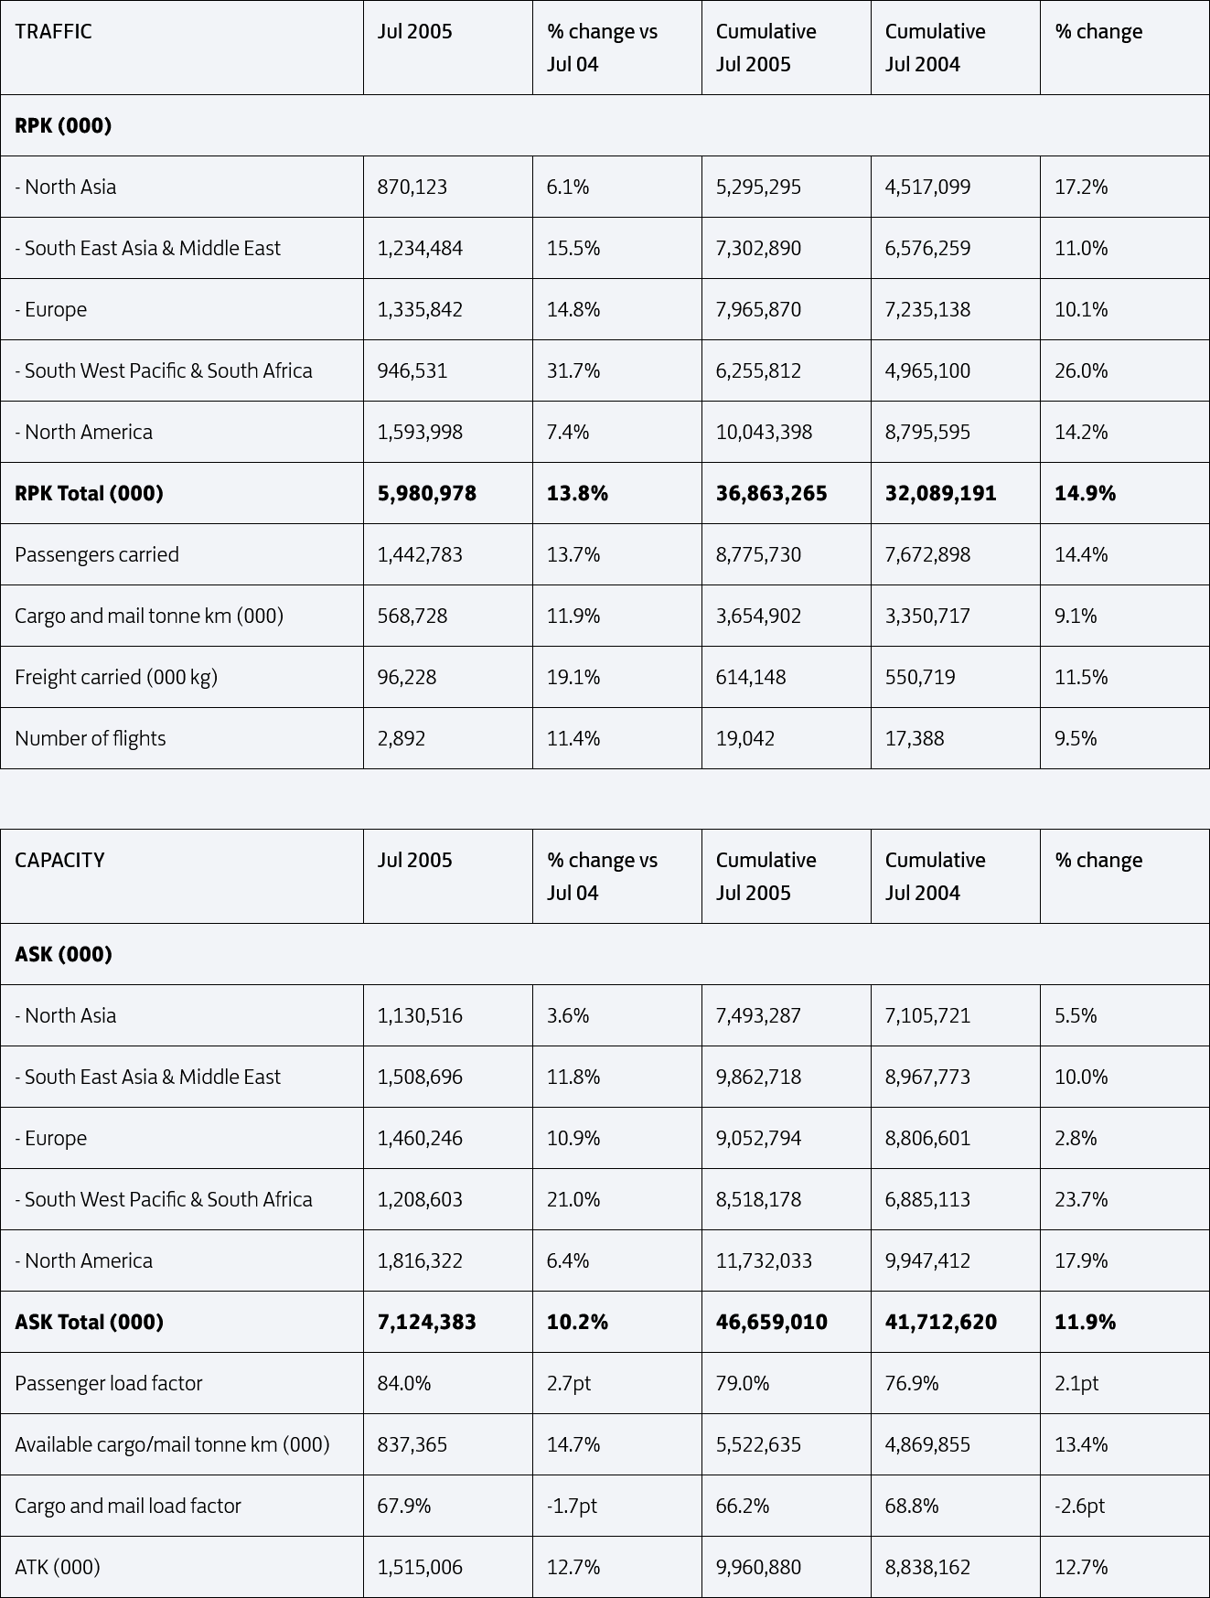Screen dimensions: 1210x1598
Task: Click Cargo and mail load factor label
Action: coord(182,1506)
